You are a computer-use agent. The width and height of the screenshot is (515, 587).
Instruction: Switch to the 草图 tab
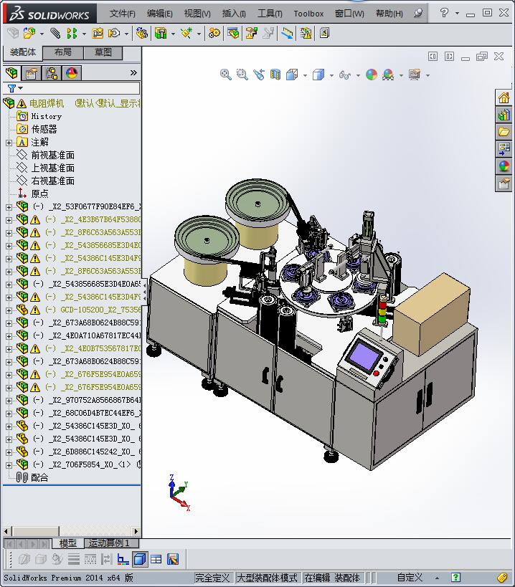pyautogui.click(x=103, y=52)
